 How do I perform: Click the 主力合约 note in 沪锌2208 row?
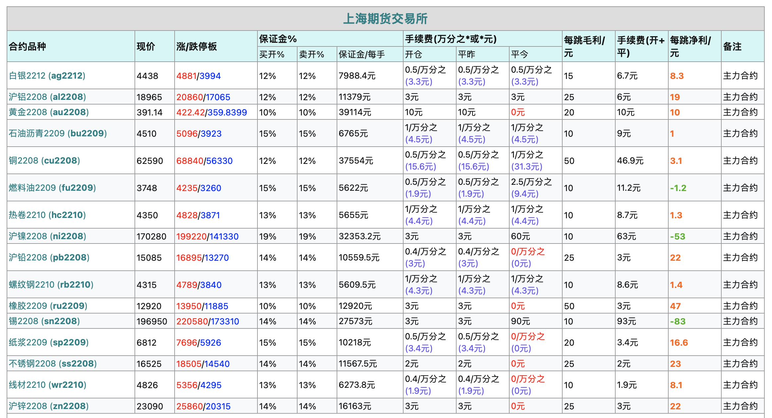pos(740,406)
